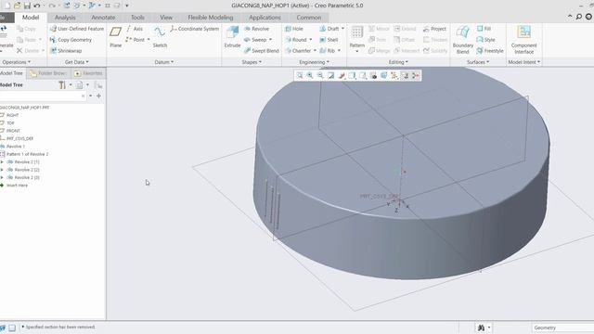Switch to the Favorites navigator tab

[x=88, y=73]
